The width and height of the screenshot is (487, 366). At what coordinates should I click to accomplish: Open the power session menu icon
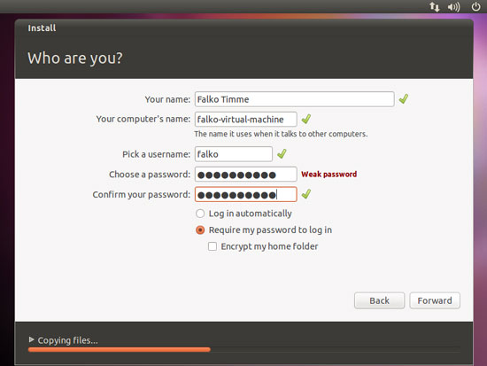tap(475, 6)
